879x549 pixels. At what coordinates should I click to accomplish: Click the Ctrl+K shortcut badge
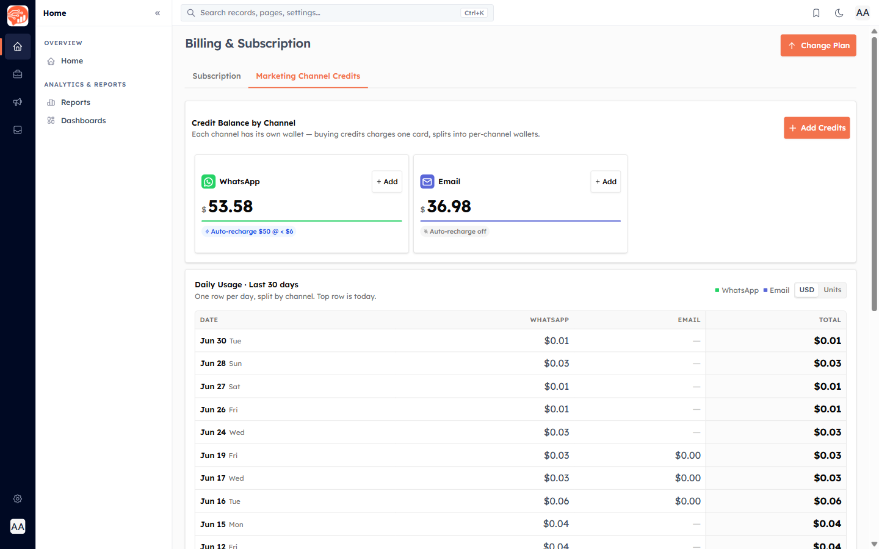click(x=474, y=13)
